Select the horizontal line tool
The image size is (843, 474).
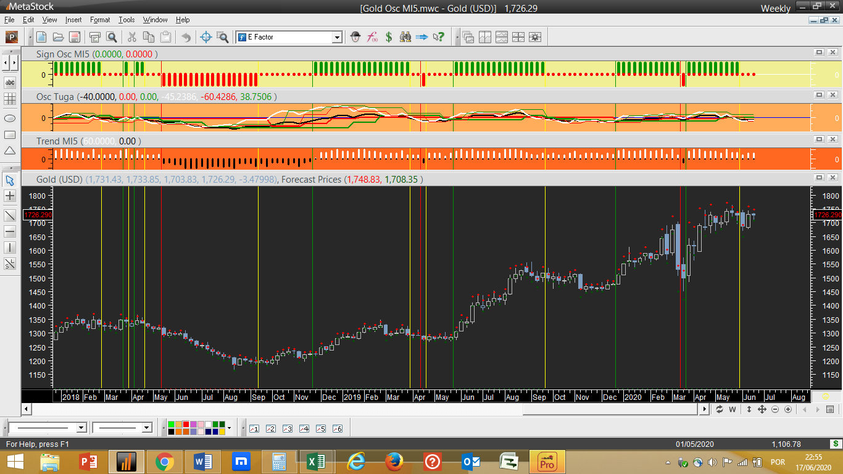click(x=10, y=231)
